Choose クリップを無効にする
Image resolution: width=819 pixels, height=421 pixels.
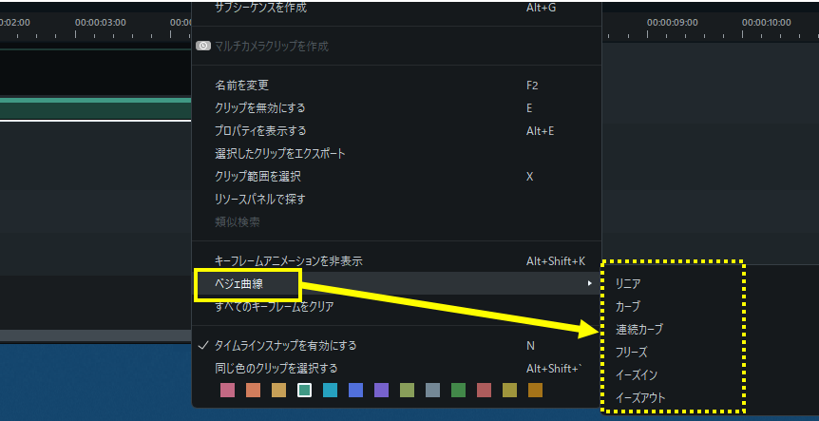pos(259,107)
